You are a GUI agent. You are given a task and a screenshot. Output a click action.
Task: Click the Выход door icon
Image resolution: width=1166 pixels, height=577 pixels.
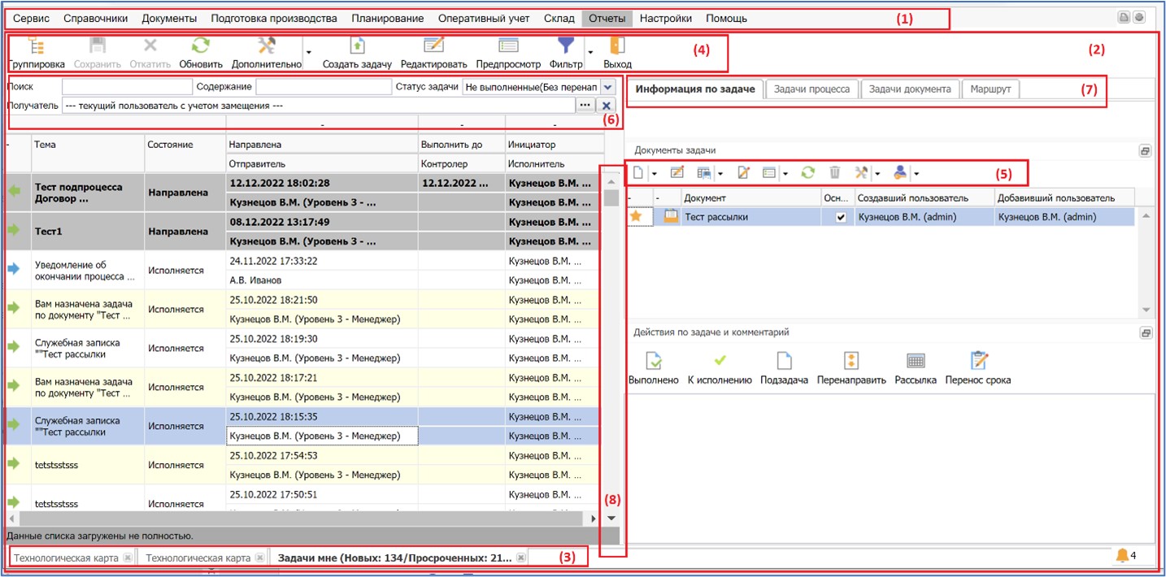point(617,47)
